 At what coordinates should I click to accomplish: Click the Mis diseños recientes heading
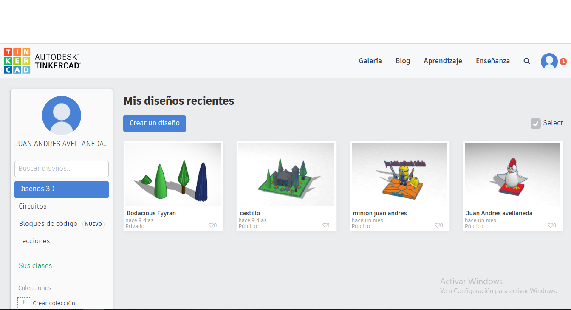pos(179,101)
